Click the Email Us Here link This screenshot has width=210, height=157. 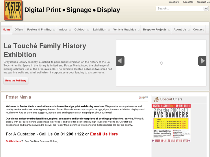pyautogui.click(x=104, y=134)
